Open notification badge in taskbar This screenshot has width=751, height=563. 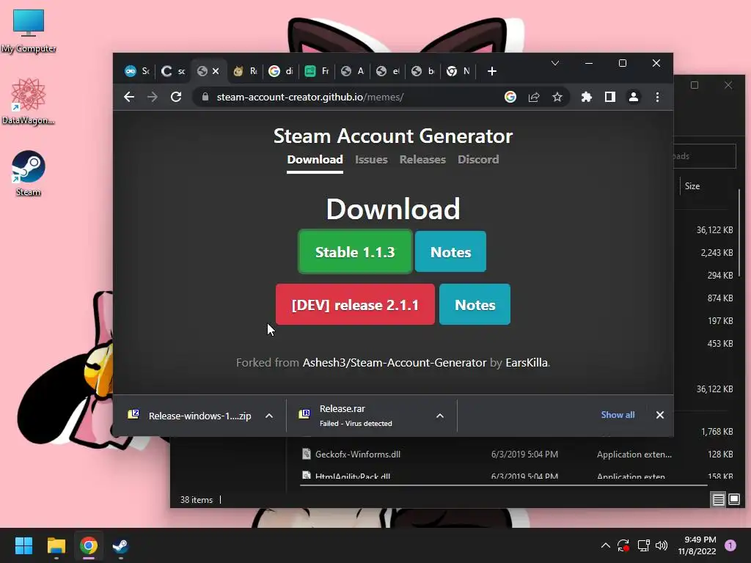pos(730,545)
